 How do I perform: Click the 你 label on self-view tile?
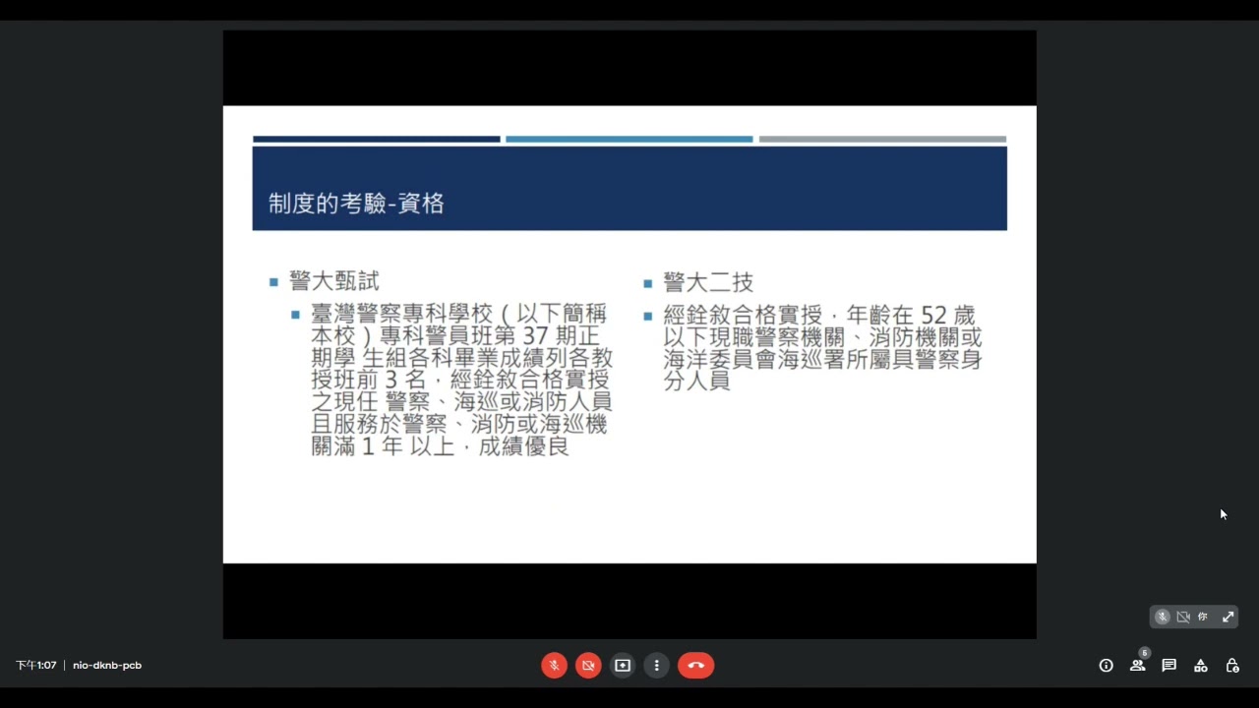(1202, 617)
